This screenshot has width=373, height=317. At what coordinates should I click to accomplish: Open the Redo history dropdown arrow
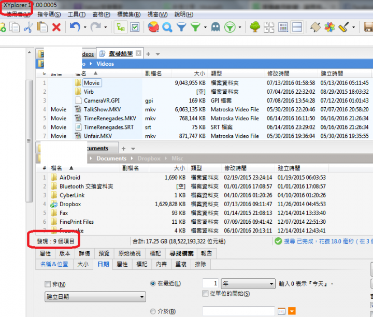105,27
